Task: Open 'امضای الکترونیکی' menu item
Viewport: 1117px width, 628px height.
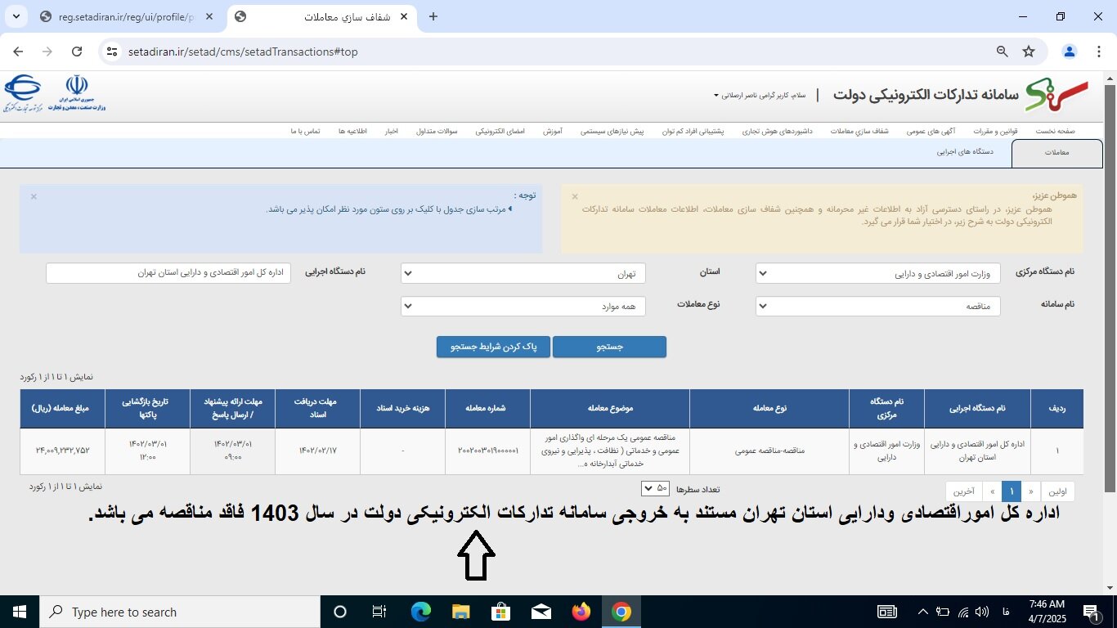Action: [500, 131]
